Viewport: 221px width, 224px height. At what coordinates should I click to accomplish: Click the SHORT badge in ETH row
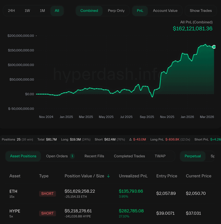(x=47, y=194)
